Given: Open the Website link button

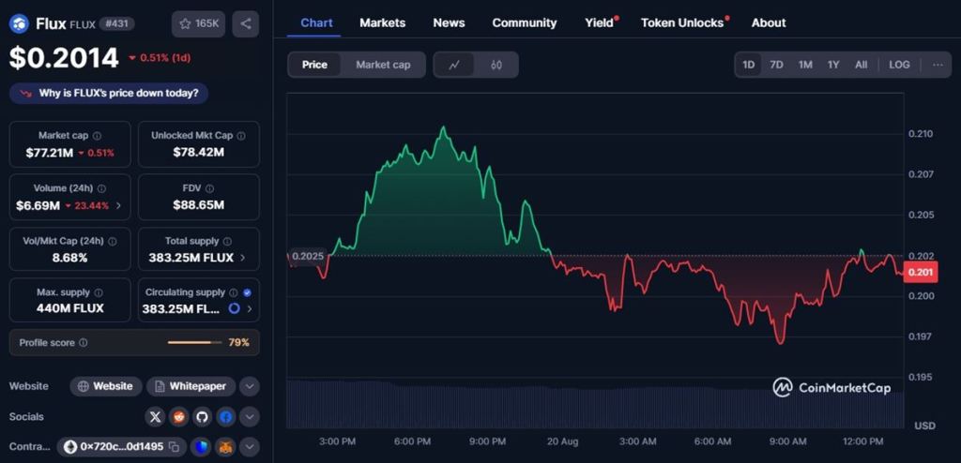Looking at the screenshot, I should pos(106,386).
